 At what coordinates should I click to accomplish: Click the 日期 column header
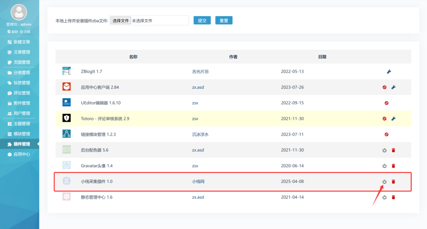coord(322,57)
